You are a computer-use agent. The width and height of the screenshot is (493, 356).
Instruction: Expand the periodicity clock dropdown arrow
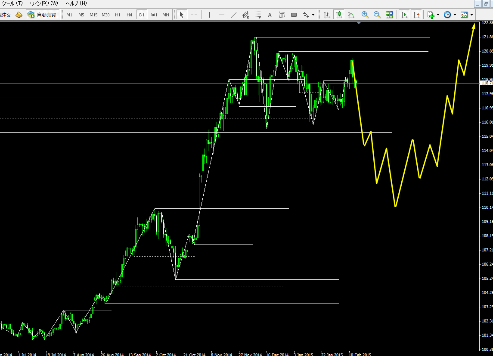455,15
